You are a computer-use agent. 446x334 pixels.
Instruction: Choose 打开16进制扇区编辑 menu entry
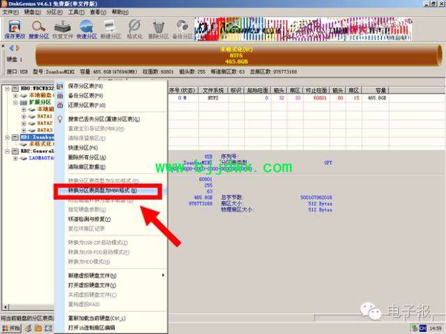pos(91,328)
